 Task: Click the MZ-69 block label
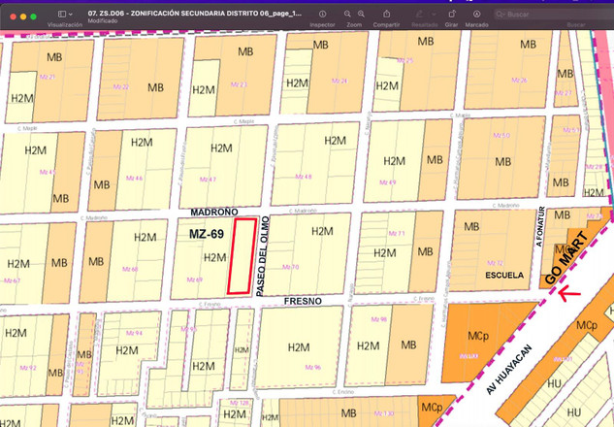206,235
